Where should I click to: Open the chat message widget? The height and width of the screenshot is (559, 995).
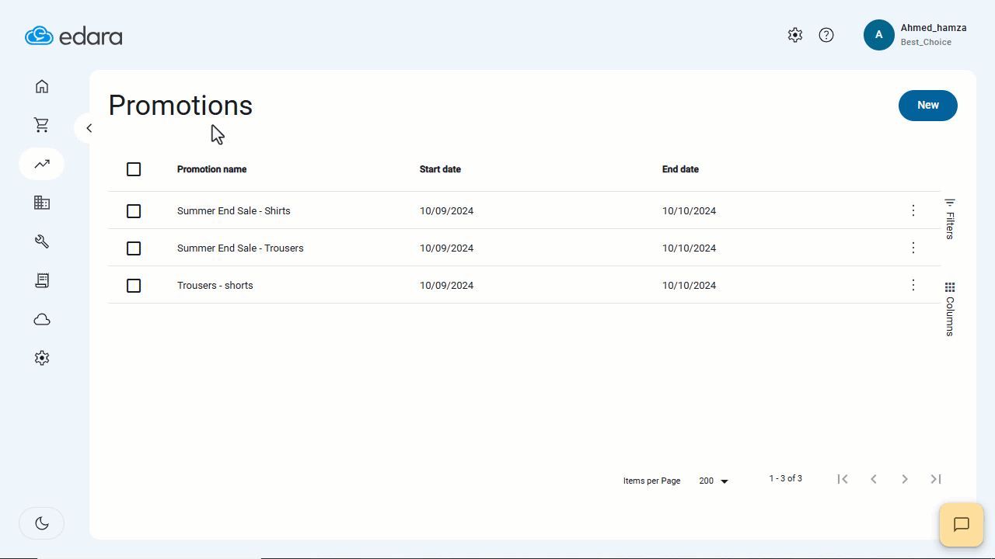[962, 525]
